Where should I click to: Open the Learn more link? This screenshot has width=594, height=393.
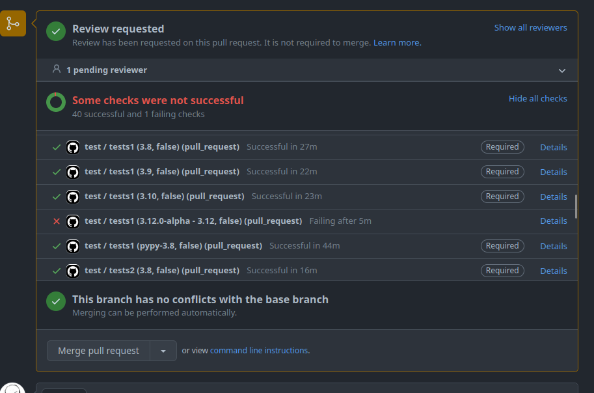tap(397, 43)
